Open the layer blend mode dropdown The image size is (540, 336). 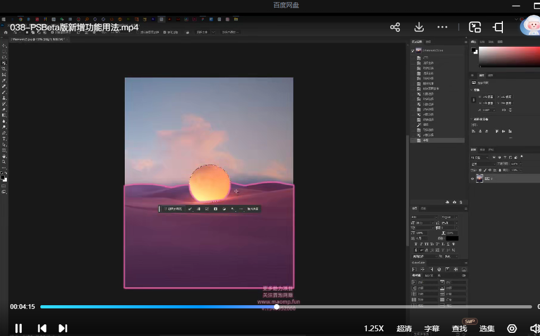(483, 164)
